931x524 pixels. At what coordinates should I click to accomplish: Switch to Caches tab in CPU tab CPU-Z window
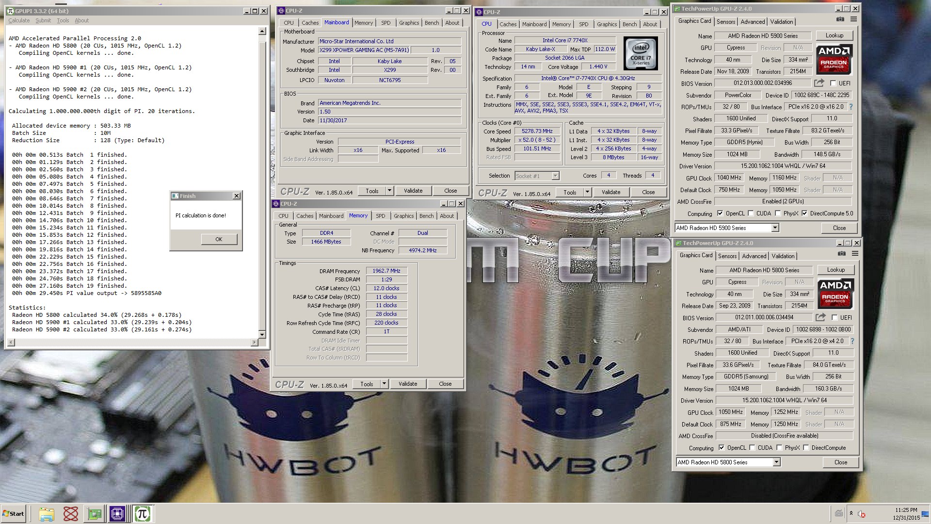pos(508,24)
